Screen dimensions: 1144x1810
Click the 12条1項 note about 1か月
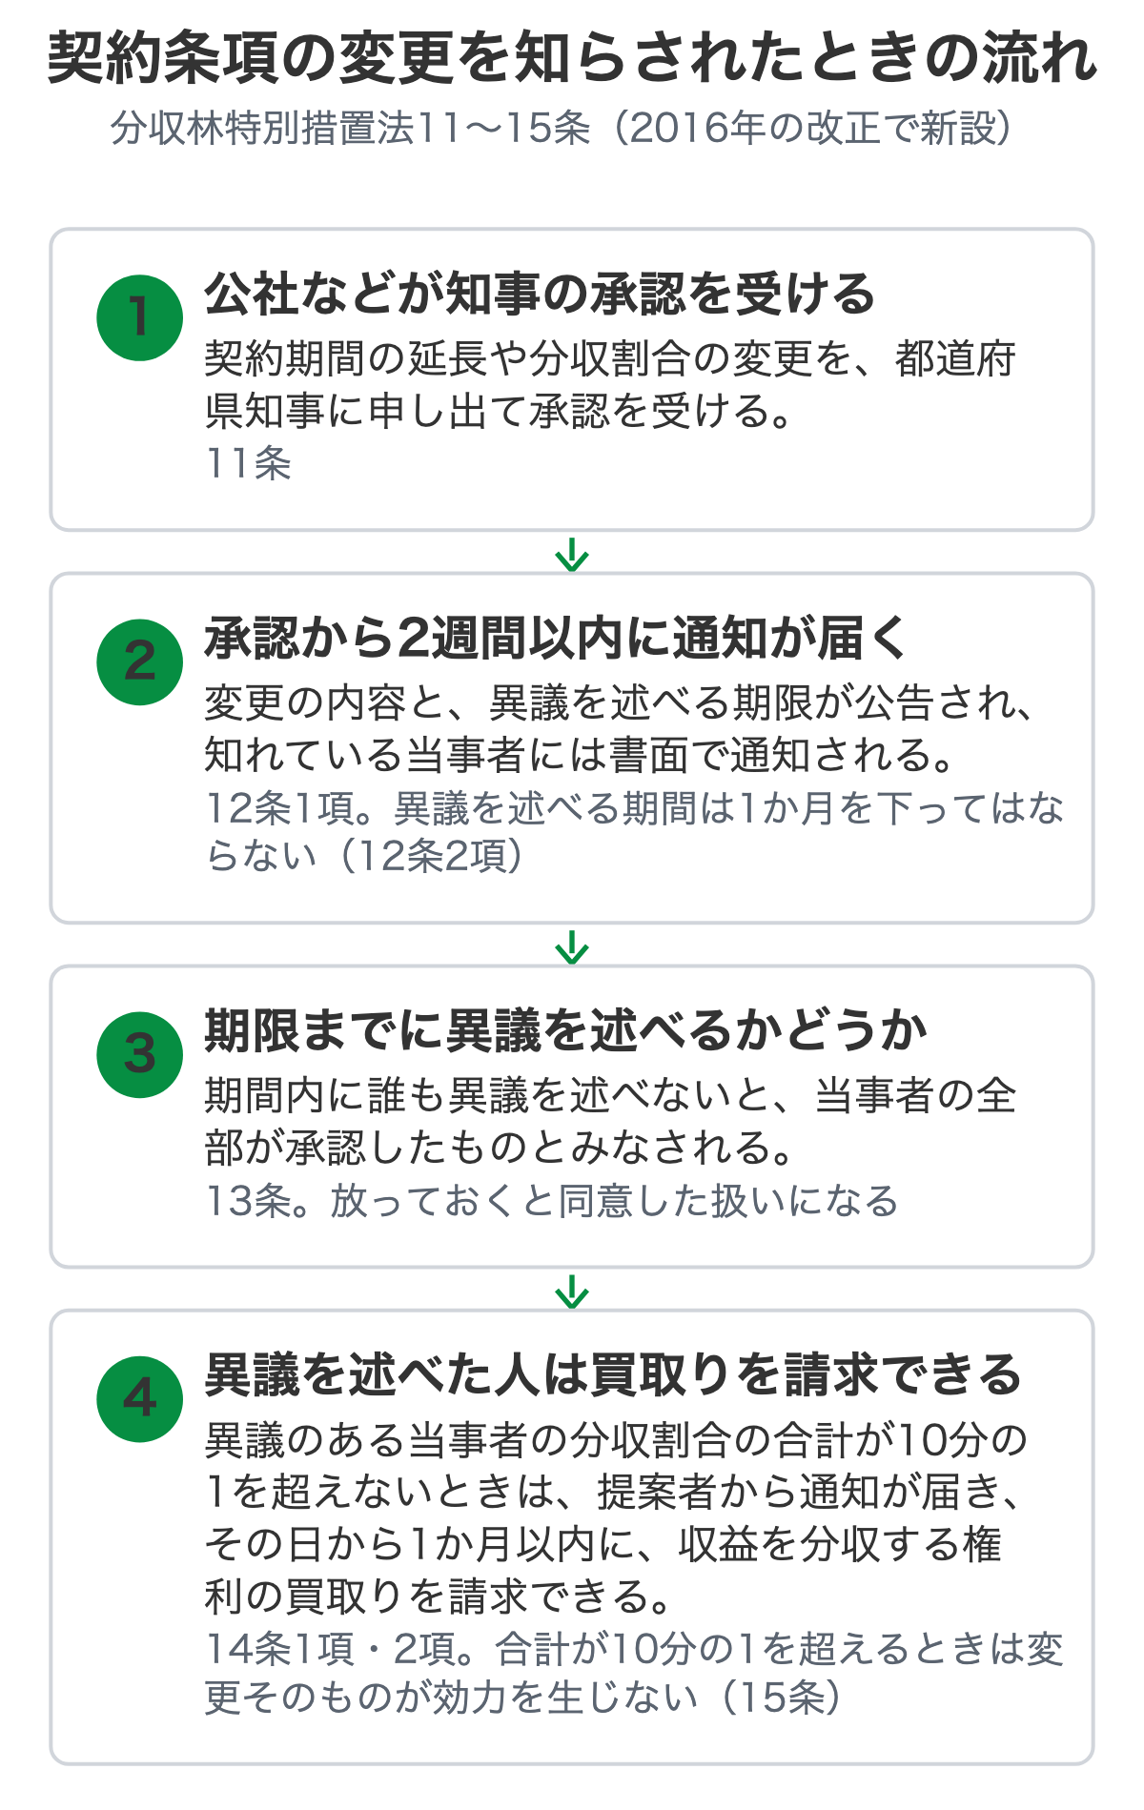point(635,831)
